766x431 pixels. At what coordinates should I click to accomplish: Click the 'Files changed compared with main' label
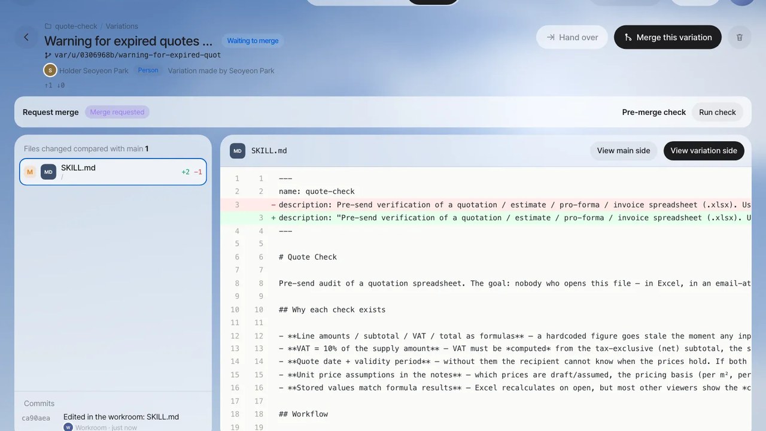(x=83, y=148)
